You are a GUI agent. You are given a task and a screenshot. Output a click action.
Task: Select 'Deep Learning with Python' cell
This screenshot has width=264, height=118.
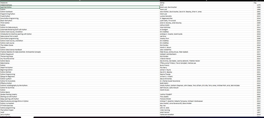(x=80, y=99)
